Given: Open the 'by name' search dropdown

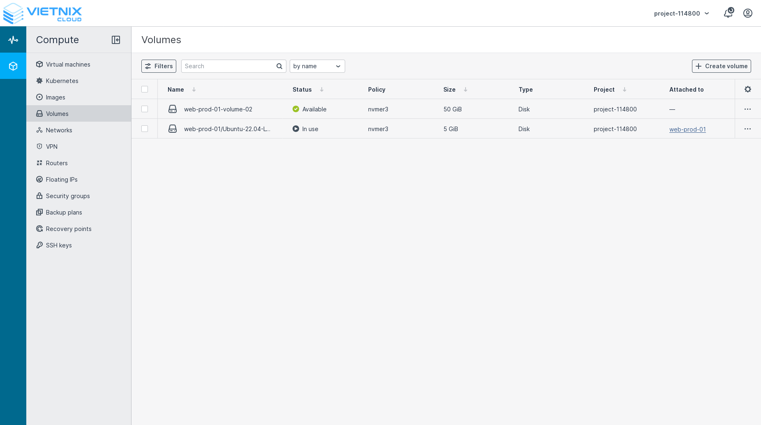Looking at the screenshot, I should click(x=317, y=66).
